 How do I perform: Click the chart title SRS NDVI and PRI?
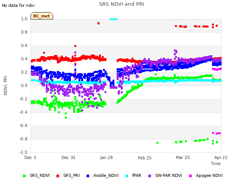coord(122,4)
